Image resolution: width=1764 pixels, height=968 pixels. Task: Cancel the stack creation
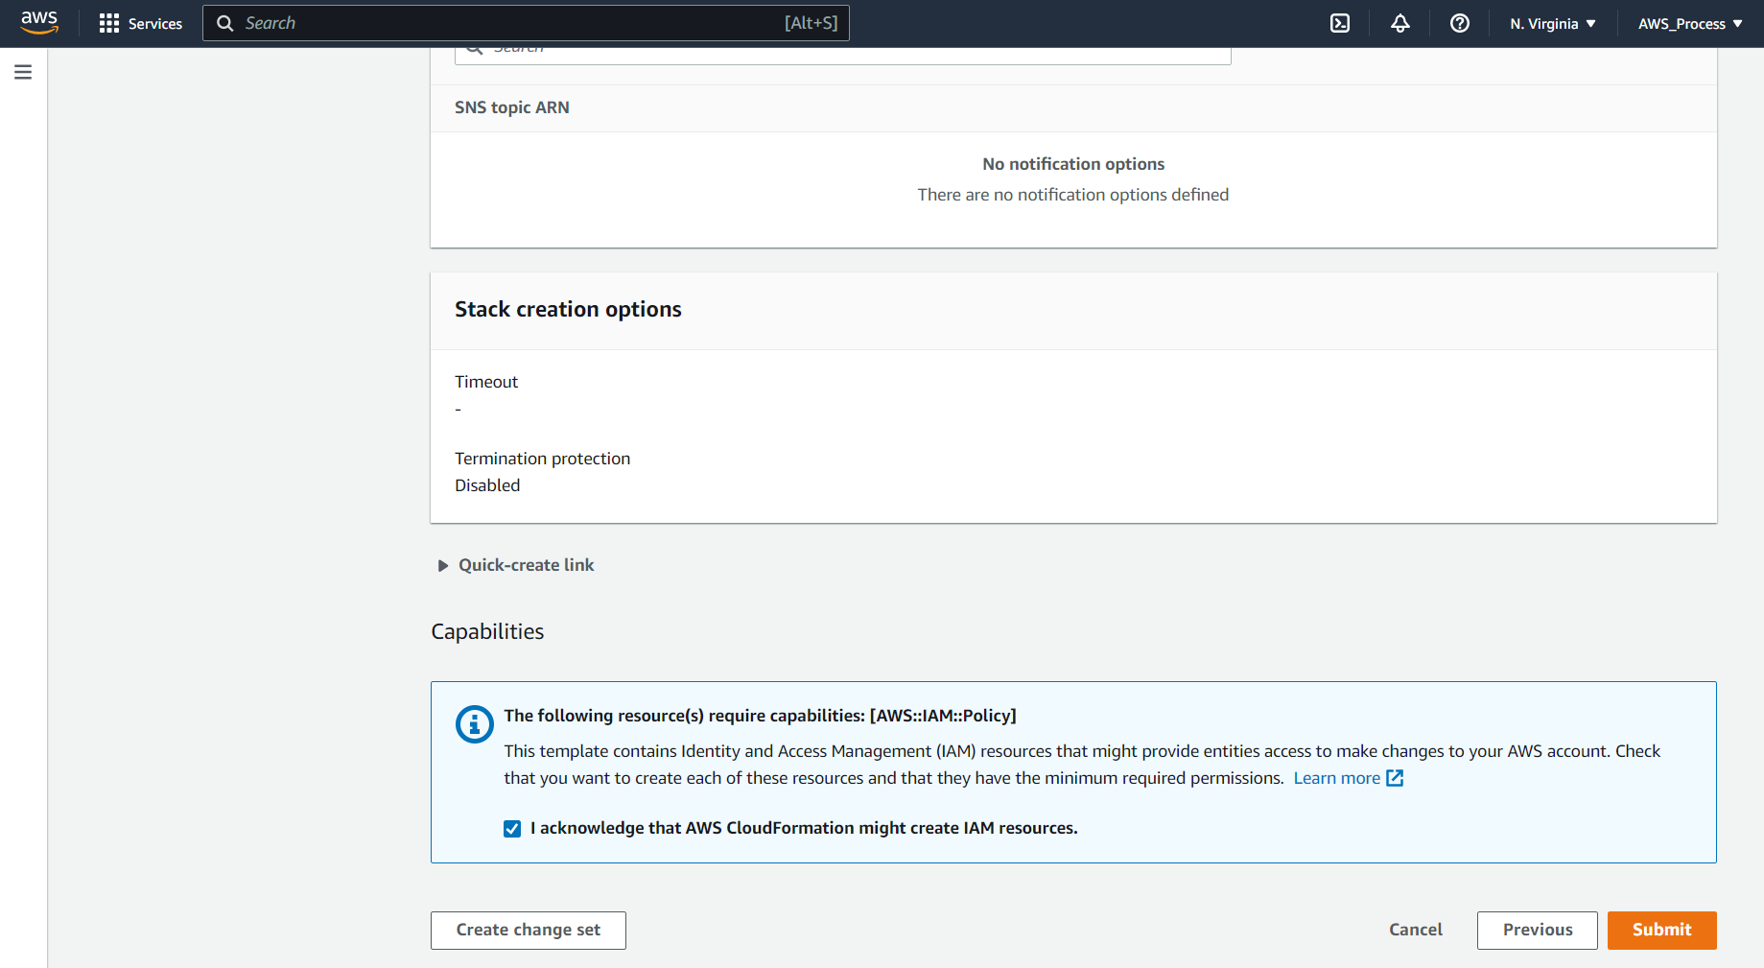coord(1415,930)
